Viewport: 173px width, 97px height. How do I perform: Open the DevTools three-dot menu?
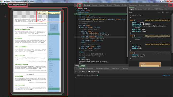171,5
